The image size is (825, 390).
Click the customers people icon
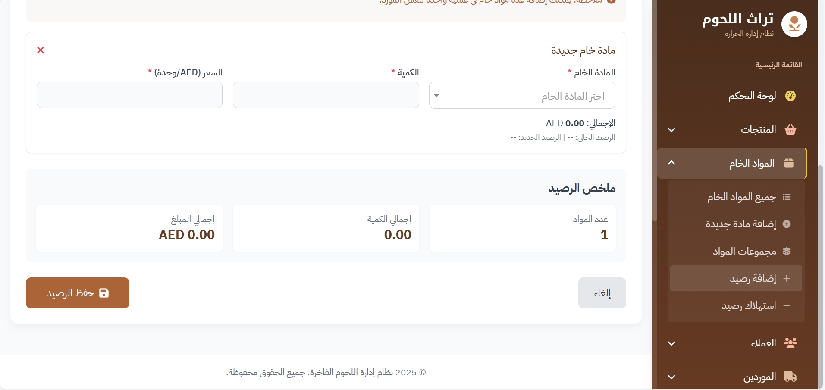[790, 343]
